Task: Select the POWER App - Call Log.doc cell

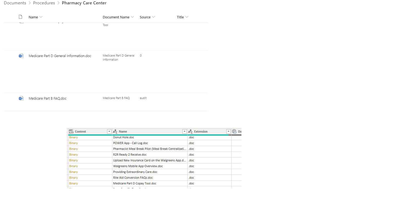Action: (150, 143)
